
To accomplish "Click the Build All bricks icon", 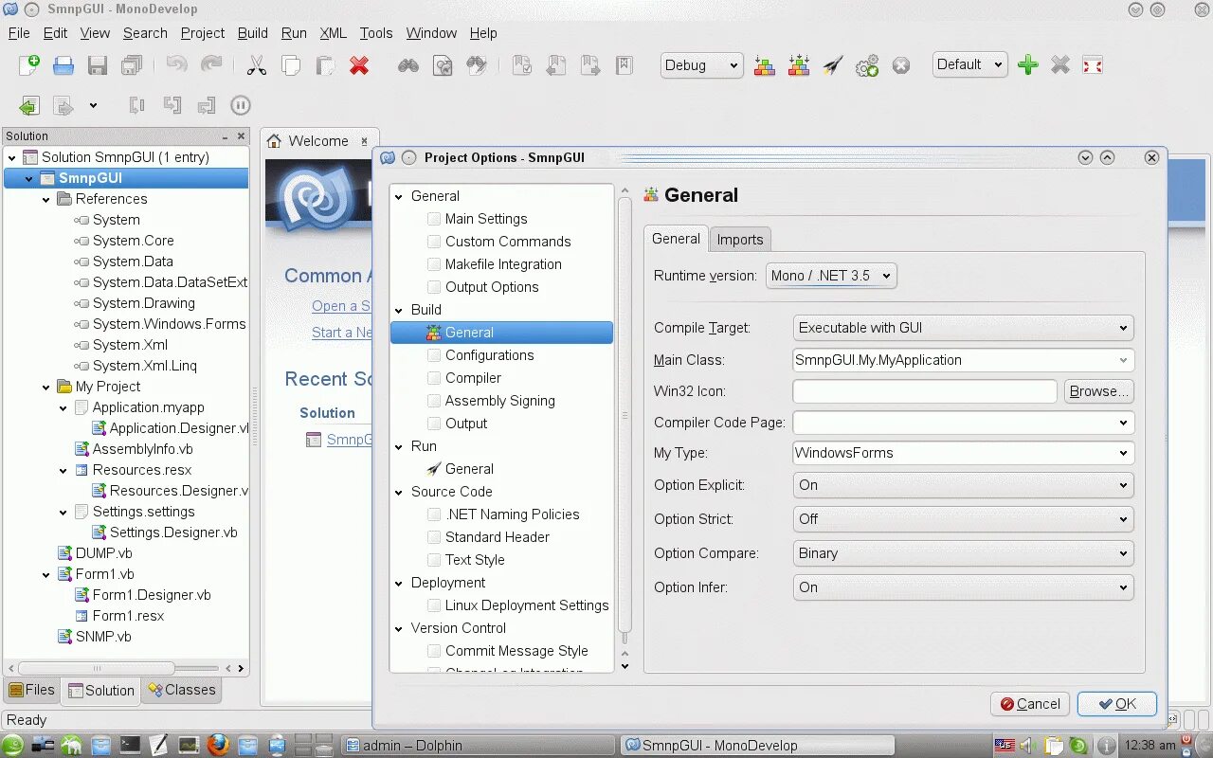I will (765, 65).
